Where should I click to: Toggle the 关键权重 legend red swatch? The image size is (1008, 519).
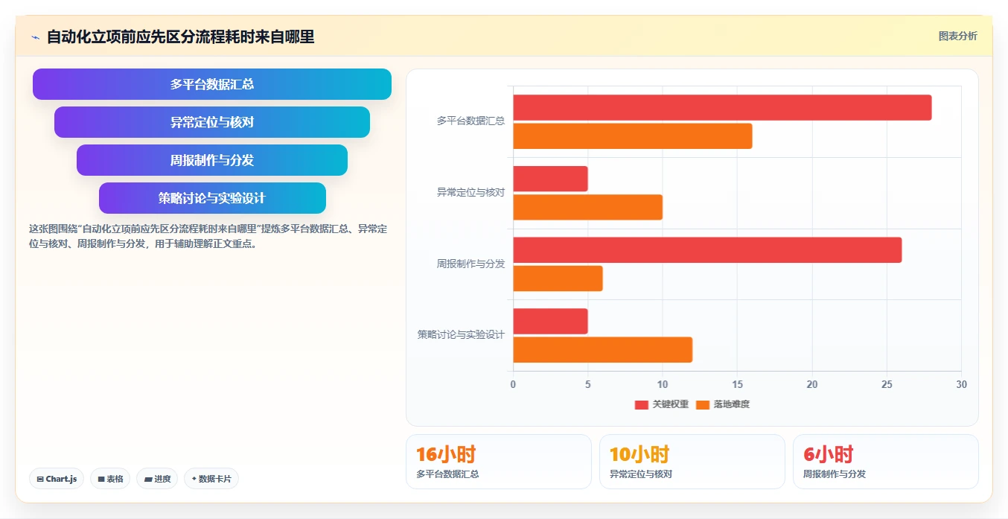pos(641,404)
